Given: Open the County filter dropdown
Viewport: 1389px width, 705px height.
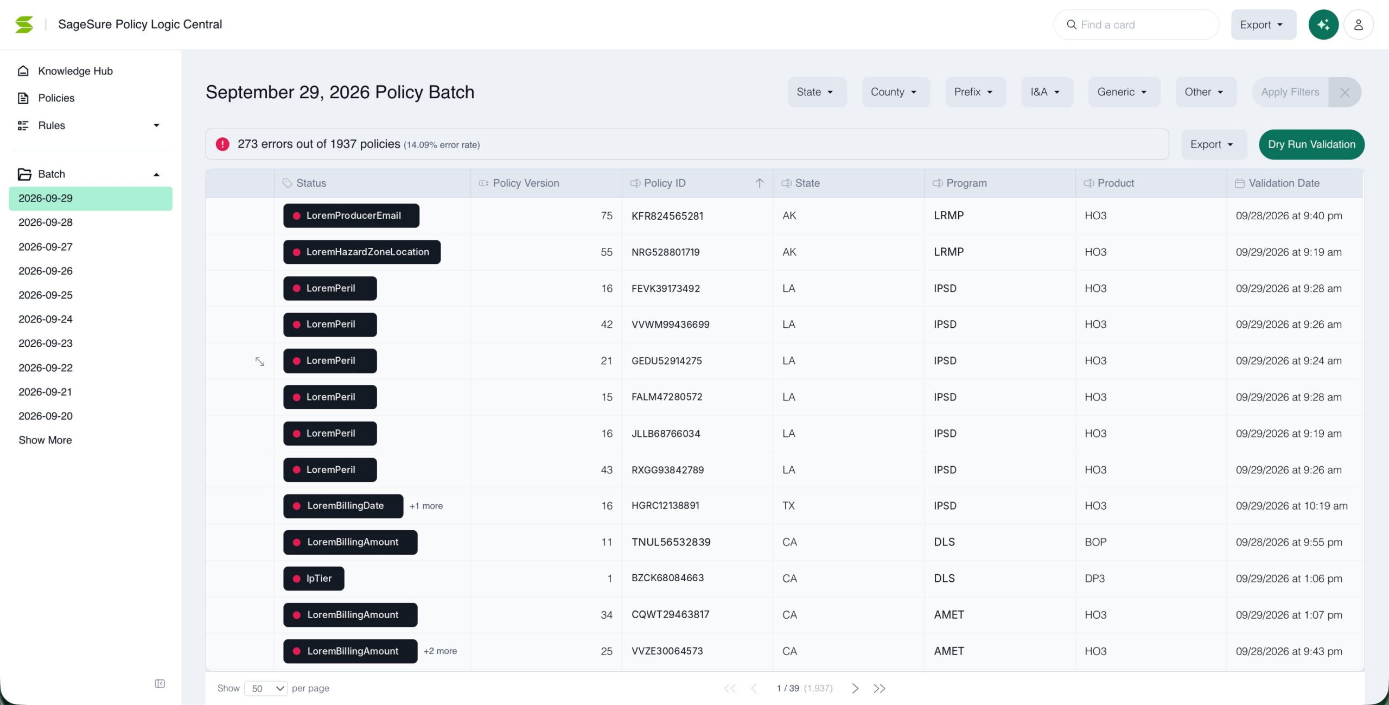Looking at the screenshot, I should tap(895, 92).
